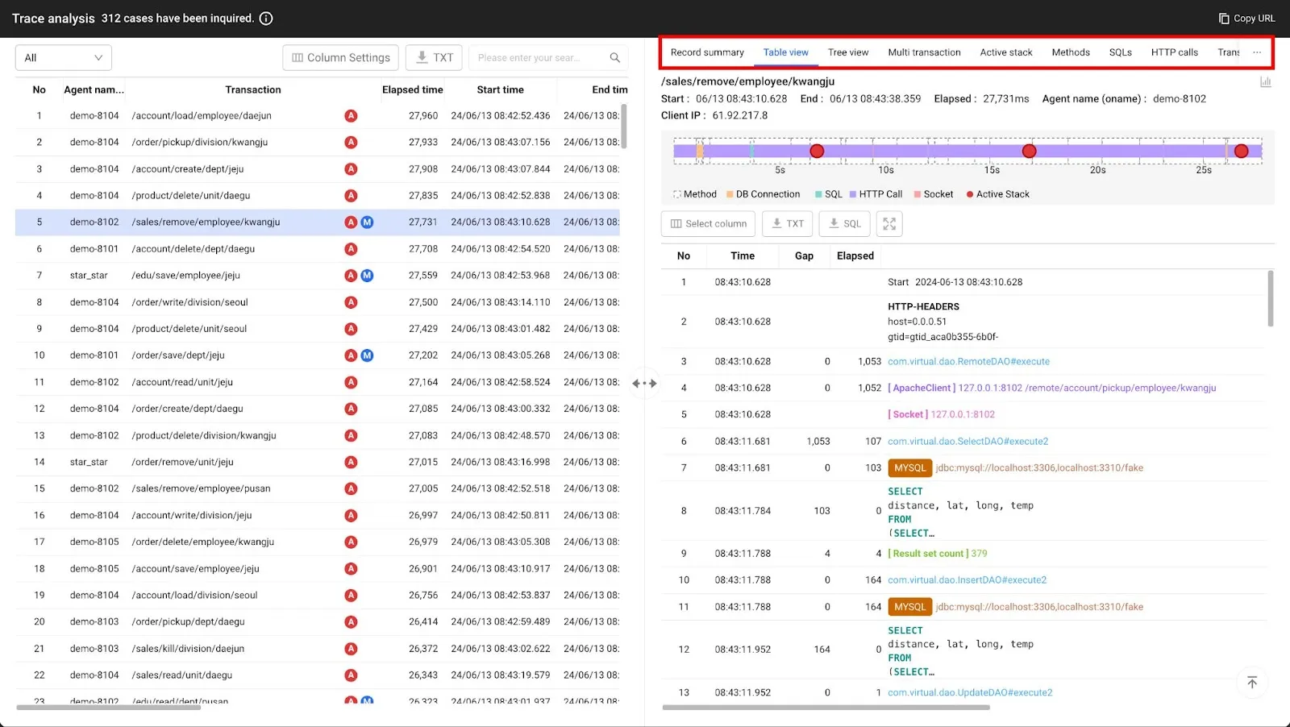Toggle the Active Stack legend item
1290x727 pixels.
click(998, 194)
